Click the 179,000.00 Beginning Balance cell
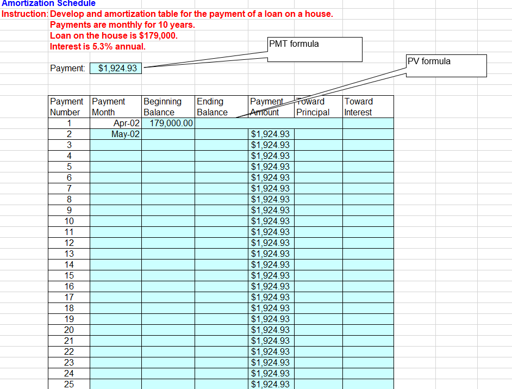This screenshot has height=389, width=512. click(166, 123)
